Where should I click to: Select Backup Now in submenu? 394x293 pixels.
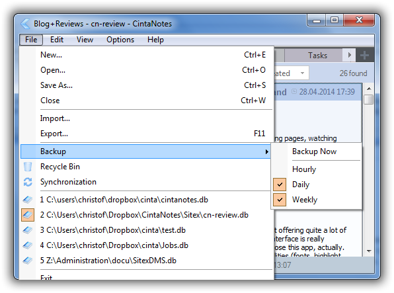tap(317, 151)
